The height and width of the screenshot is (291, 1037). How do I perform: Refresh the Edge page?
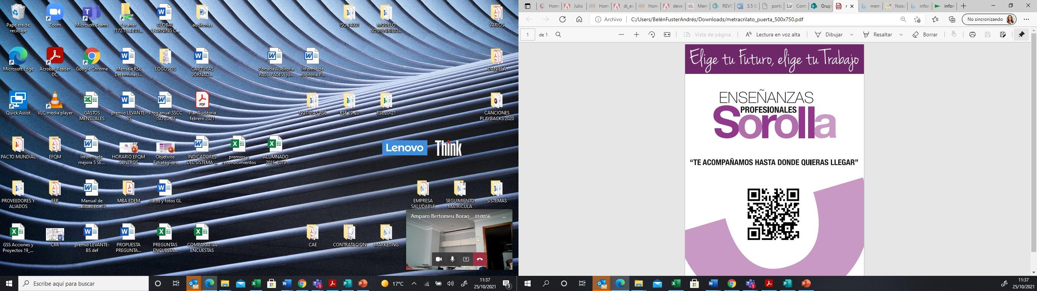pos(563,19)
